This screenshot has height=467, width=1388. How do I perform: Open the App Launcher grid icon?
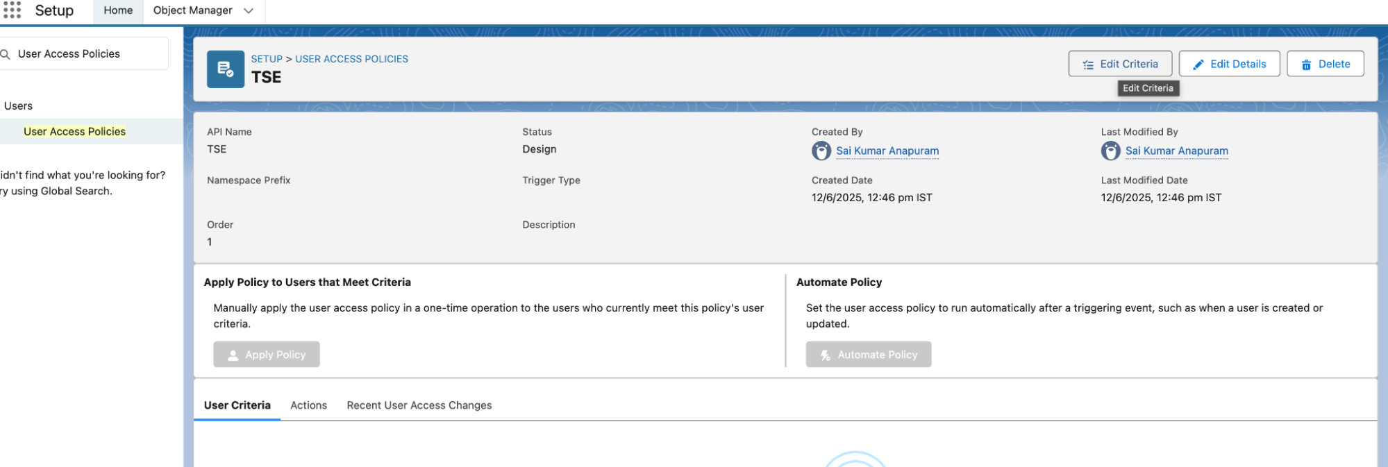pos(12,10)
